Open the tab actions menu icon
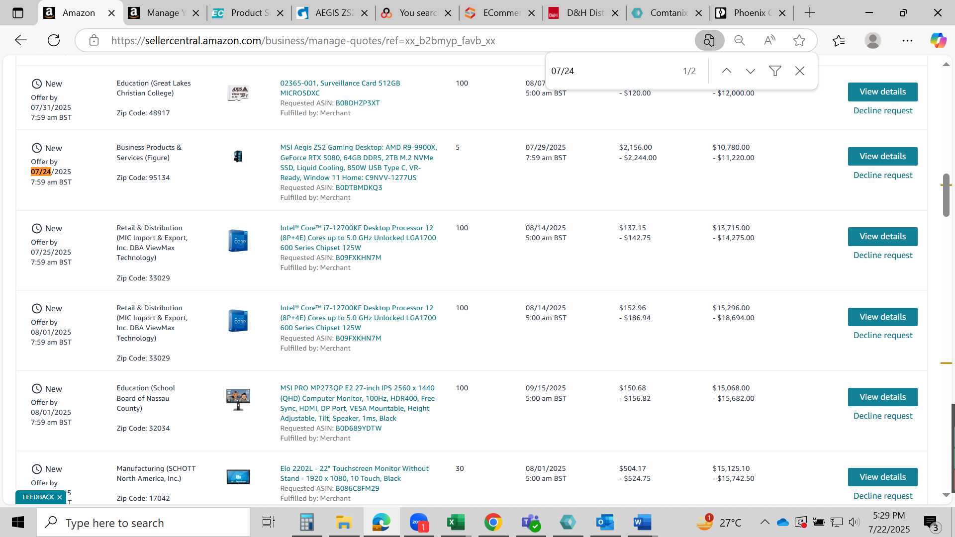 [x=18, y=13]
